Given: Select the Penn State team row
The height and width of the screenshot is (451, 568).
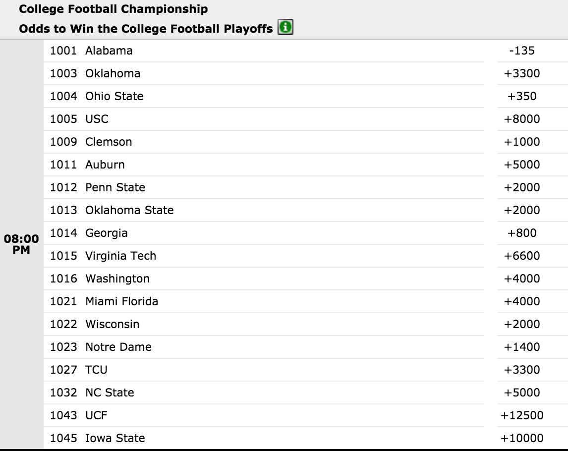Looking at the screenshot, I should click(x=264, y=187).
